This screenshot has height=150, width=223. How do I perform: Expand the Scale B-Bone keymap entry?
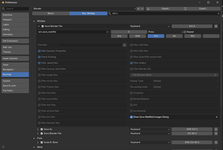38,143
